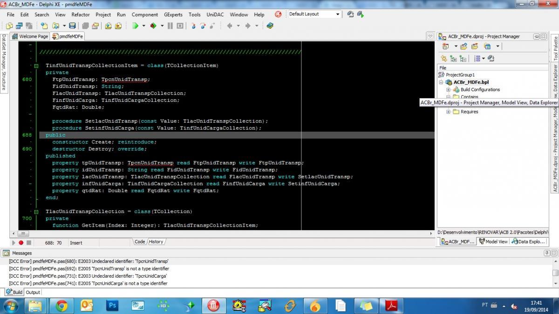Viewport: 559px width, 314px height.
Task: Expand the Requires folder node
Action: coord(448,112)
